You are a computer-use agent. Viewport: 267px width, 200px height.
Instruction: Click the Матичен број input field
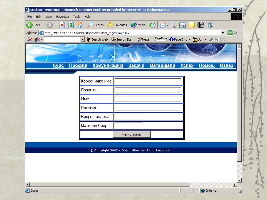(x=129, y=126)
